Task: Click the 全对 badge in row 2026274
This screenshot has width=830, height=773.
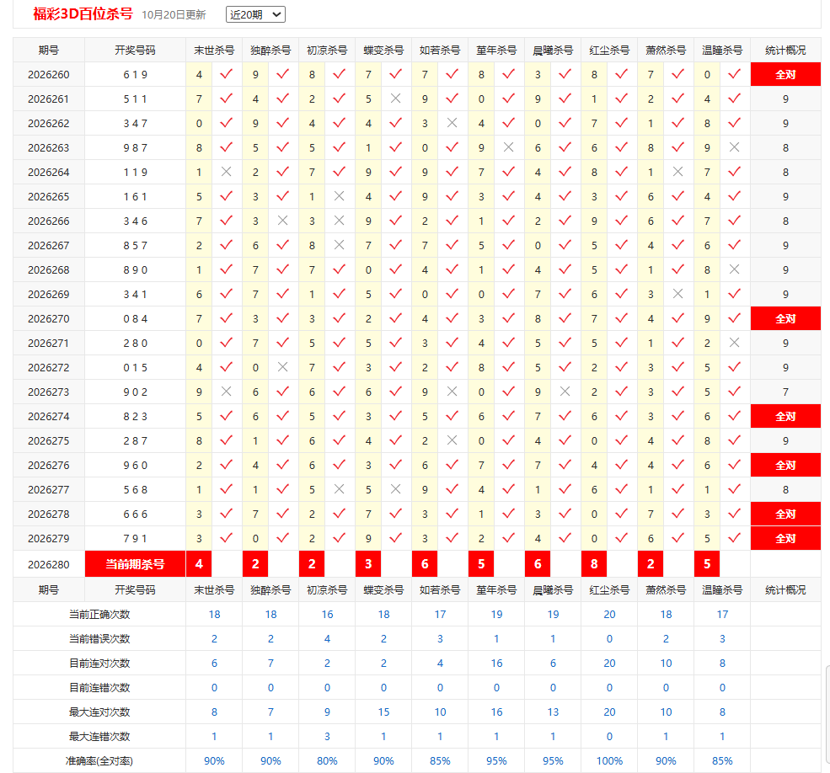Action: [785, 417]
